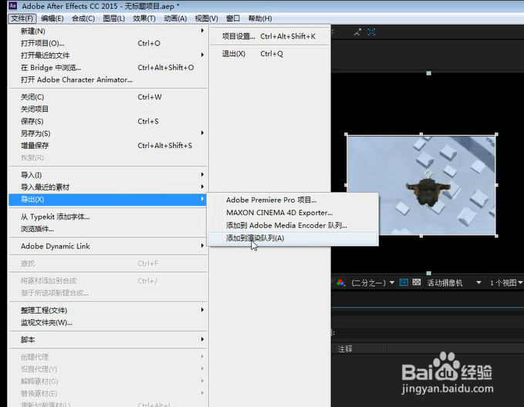
Task: Choose 关闭(C) menu entry
Action: point(107,97)
